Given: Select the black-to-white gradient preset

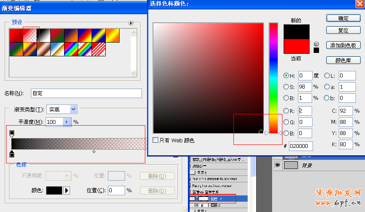Looking at the screenshot, I should 43,35.
